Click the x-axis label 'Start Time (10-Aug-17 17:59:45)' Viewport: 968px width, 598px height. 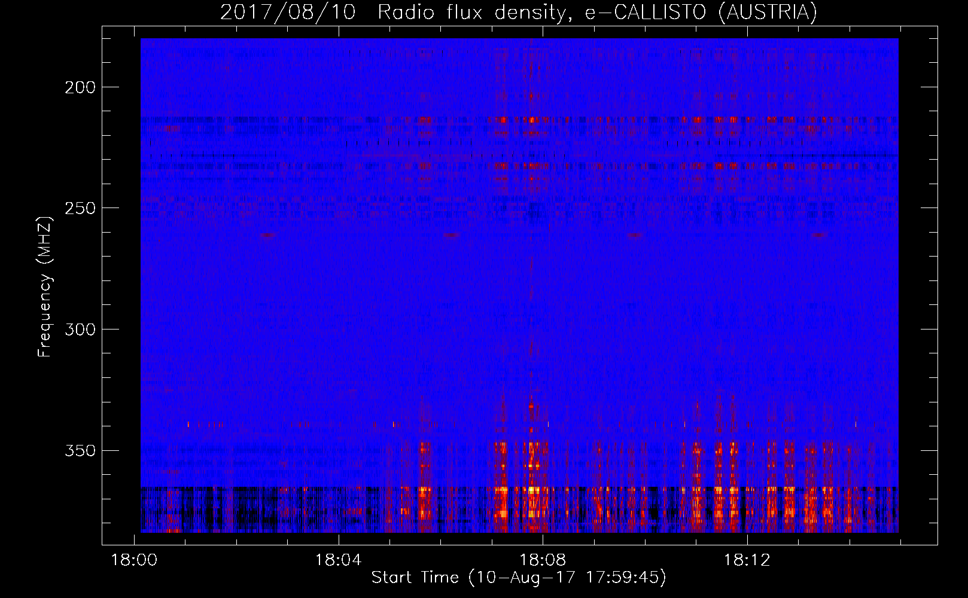pyautogui.click(x=519, y=578)
